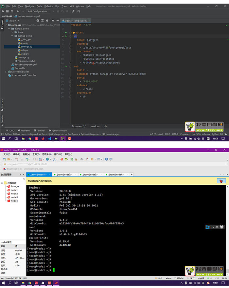
Task: Open PyCharm settings via the wrench icon
Action: tap(73, 11)
